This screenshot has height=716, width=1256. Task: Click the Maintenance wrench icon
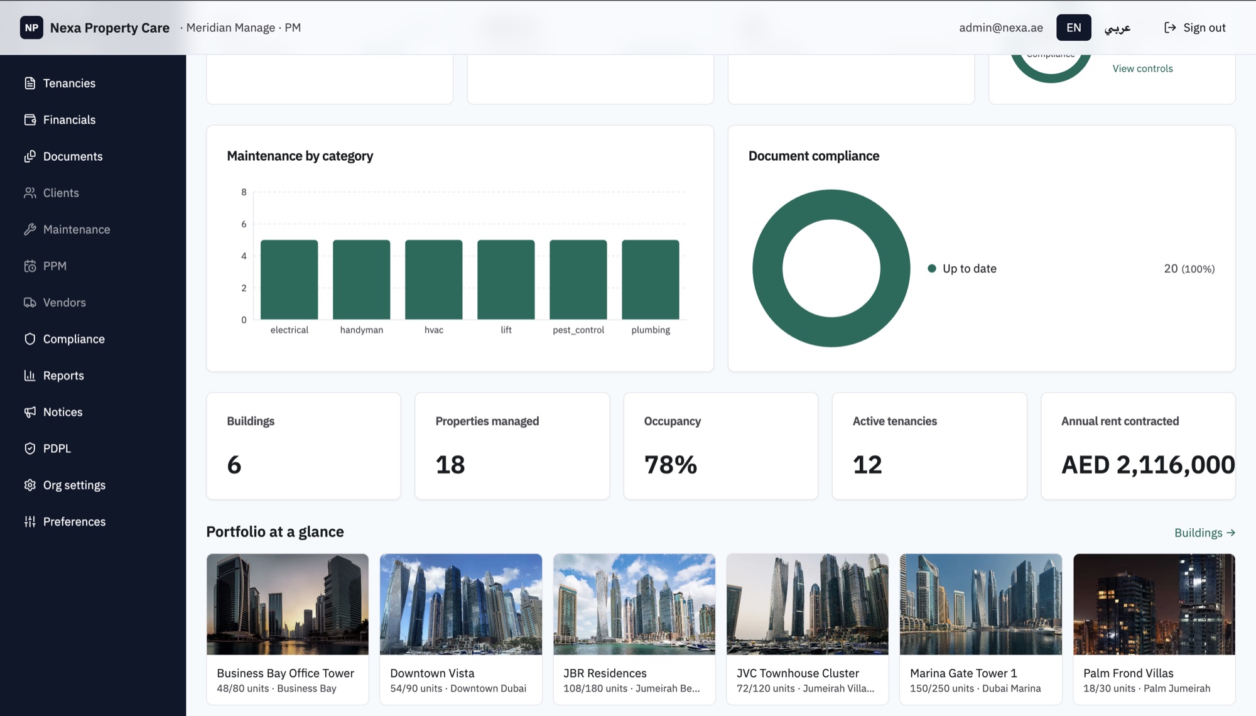pos(30,229)
